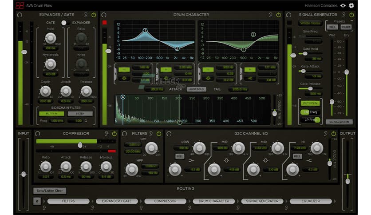Click the red clip indicator in Drum Character
Viewport: 371px width, 215px height.
pyautogui.click(x=104, y=23)
